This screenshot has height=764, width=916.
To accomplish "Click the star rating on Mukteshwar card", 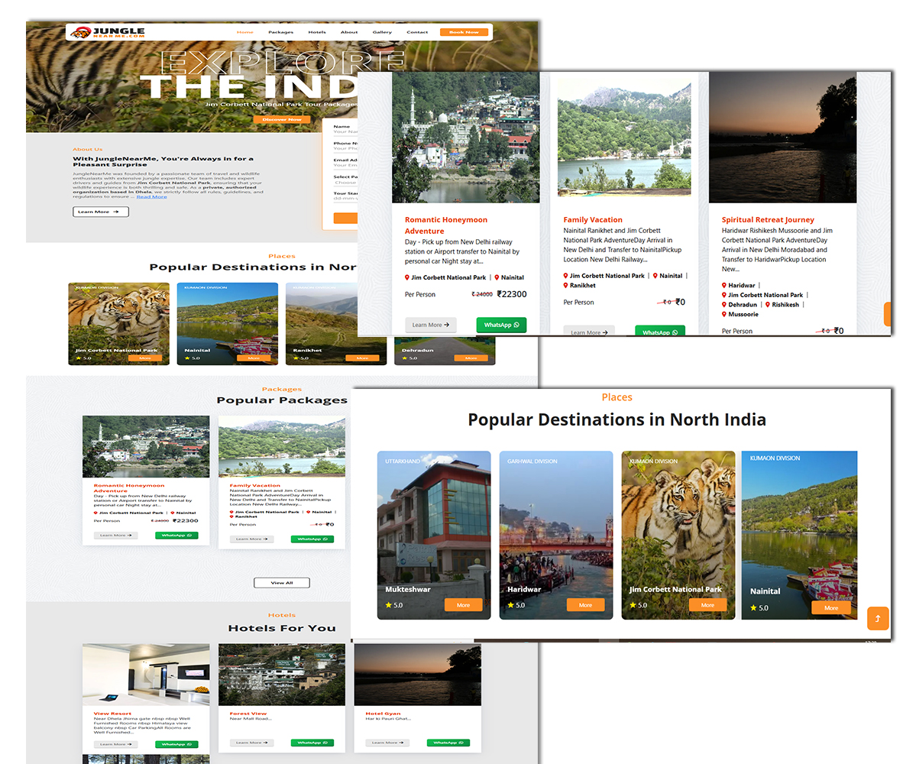I will (x=388, y=605).
